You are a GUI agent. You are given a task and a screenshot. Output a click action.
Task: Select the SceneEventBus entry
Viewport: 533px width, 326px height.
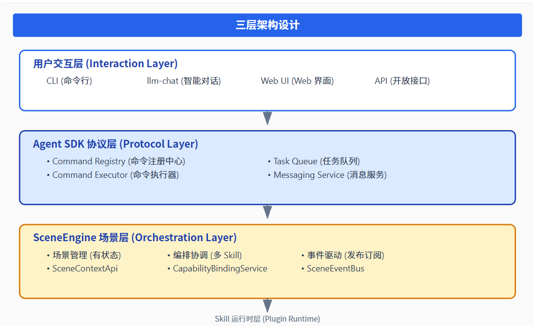tap(333, 268)
